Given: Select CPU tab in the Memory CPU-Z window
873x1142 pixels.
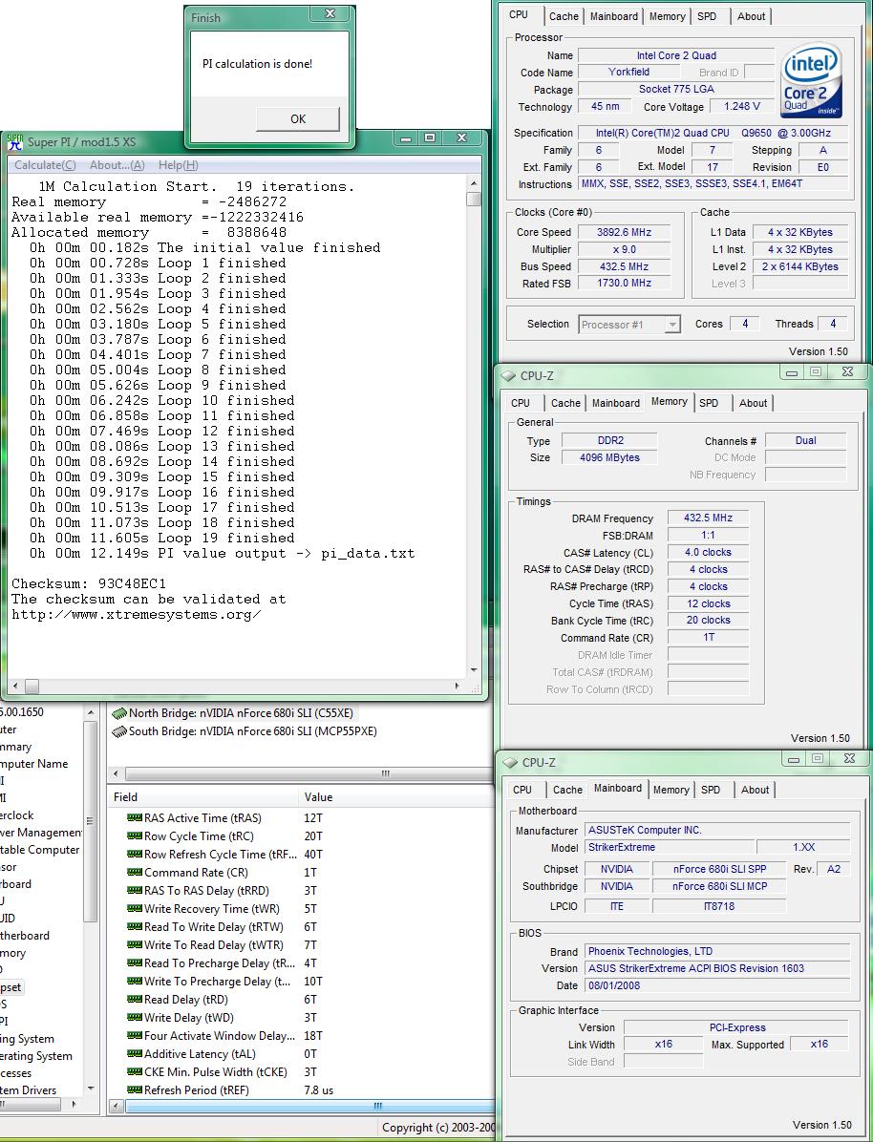Looking at the screenshot, I should click(x=521, y=403).
